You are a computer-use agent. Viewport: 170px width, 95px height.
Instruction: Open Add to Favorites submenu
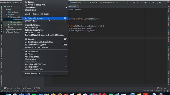[45, 57]
